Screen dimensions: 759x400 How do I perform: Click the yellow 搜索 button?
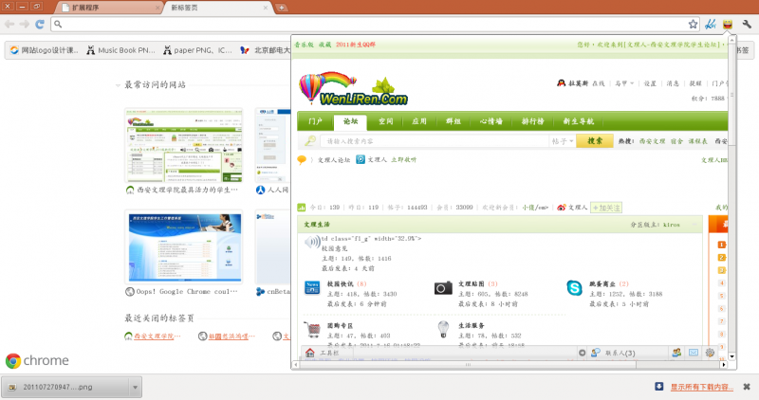(x=595, y=140)
